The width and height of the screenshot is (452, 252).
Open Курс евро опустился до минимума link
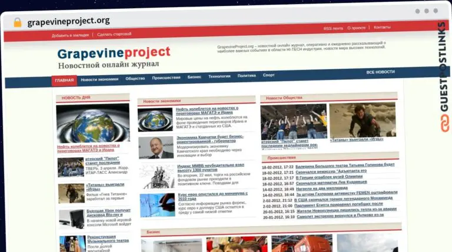212,196
